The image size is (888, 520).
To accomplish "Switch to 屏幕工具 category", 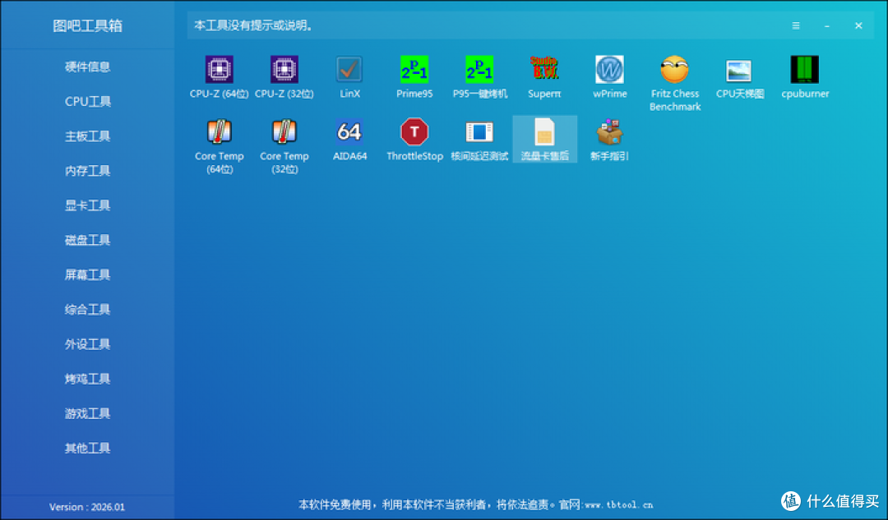I will click(x=87, y=275).
